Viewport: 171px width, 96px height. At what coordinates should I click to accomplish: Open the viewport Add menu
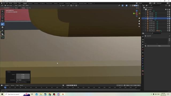click(x=24, y=6)
